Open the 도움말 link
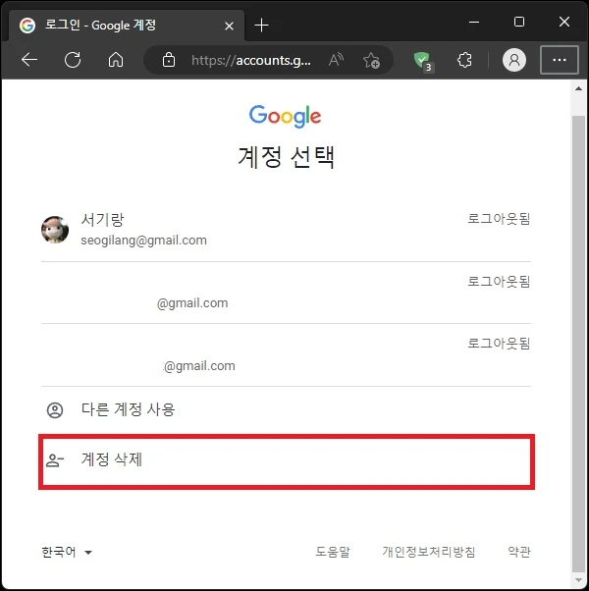Image resolution: width=589 pixels, height=591 pixels. (333, 552)
